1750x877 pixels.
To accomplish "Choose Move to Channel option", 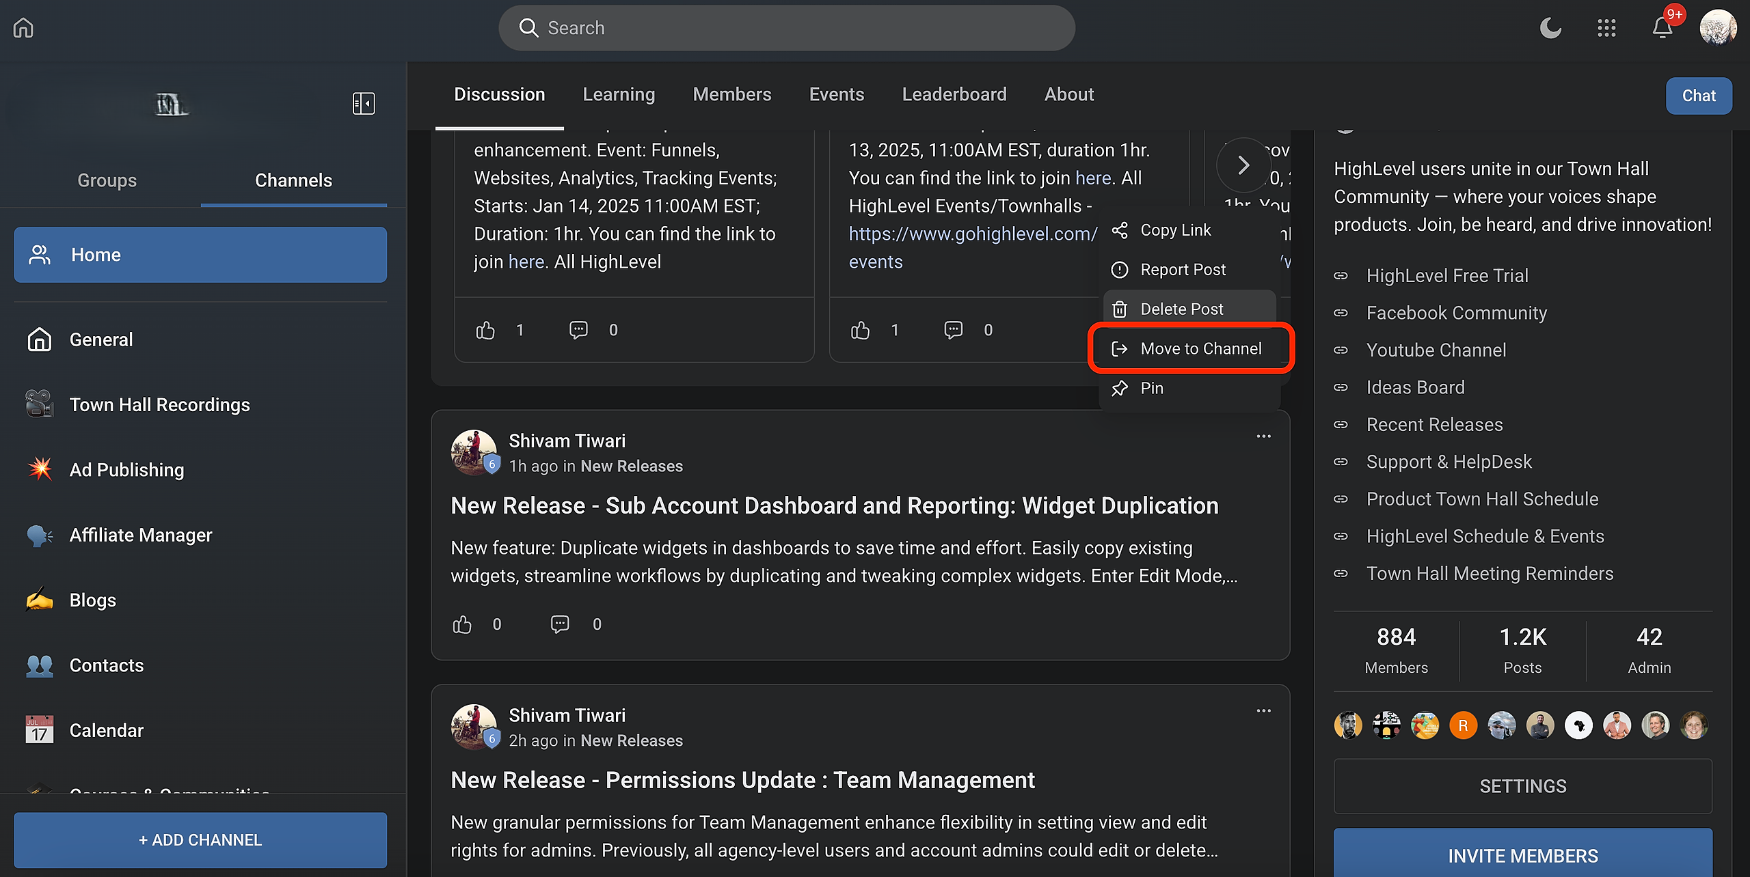I will [x=1189, y=348].
